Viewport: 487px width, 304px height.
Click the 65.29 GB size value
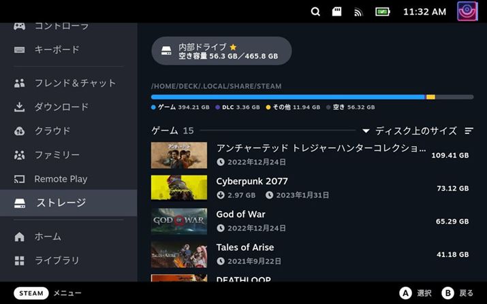[452, 222]
